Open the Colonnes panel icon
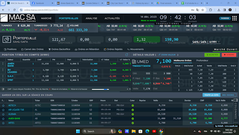Viewport: 239px width, 135px height. point(235,100)
